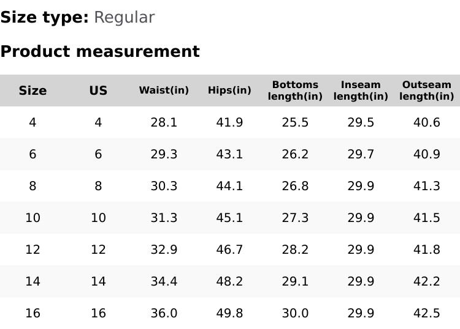
Task: Click the Bottoms length(in) header
Action: 295,91
